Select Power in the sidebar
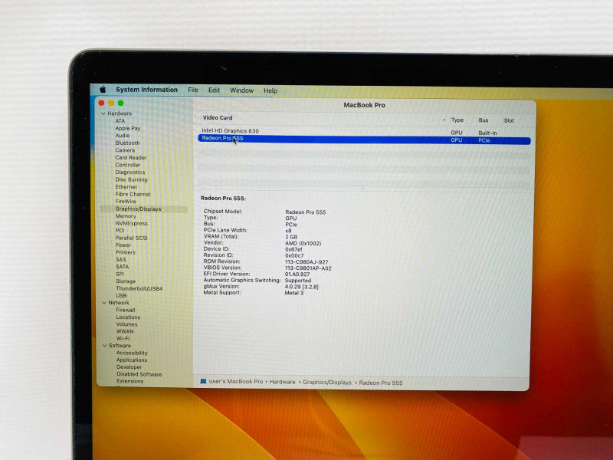613x460 pixels. point(123,245)
